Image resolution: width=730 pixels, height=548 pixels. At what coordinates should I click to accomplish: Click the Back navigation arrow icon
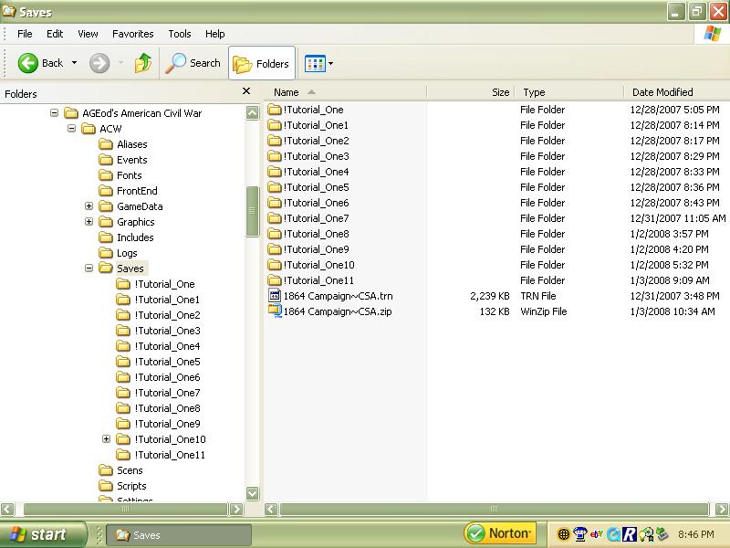28,63
